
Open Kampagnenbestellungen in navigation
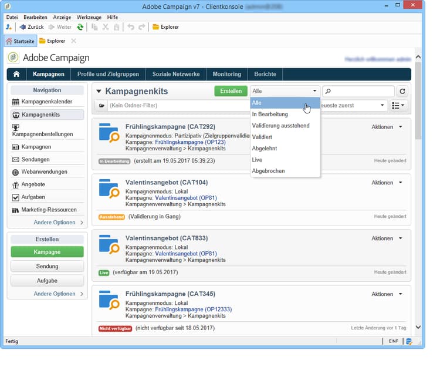click(47, 131)
